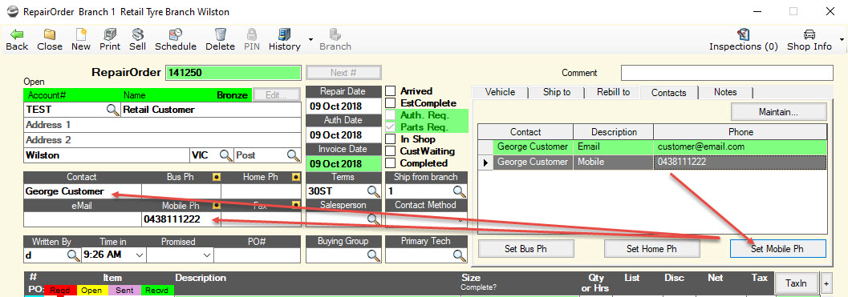Open the Notes tab

[725, 92]
